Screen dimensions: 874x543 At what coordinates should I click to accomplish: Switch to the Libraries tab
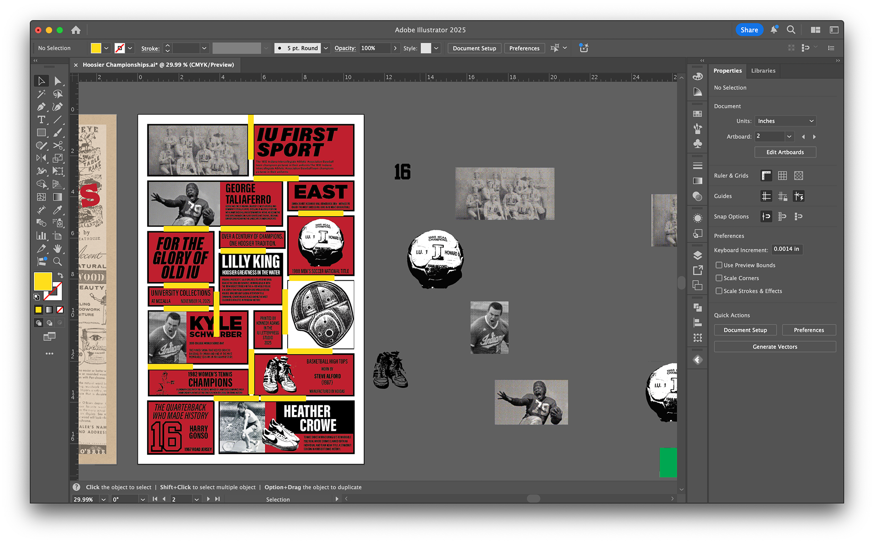[763, 71]
